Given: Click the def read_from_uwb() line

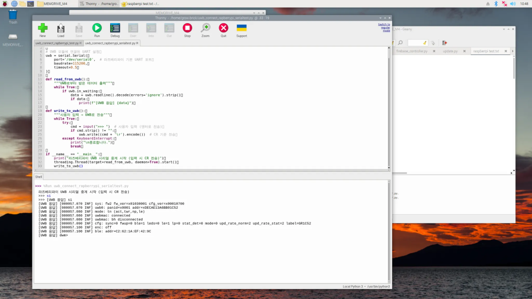Looking at the screenshot, I should click(68, 79).
